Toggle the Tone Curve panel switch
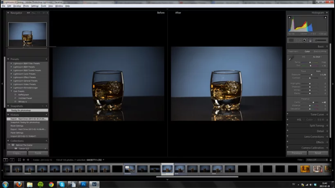The image size is (335, 188). [x=287, y=114]
